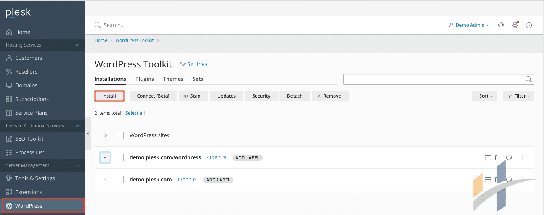Click the Install button
544x215 pixels.
[x=109, y=96]
